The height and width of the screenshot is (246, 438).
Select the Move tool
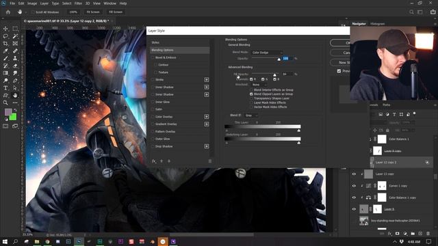coord(5,29)
